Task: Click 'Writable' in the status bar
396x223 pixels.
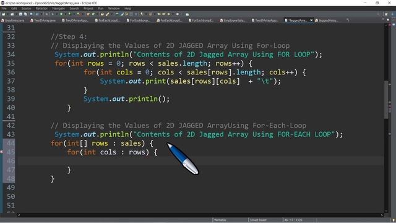Action: (220, 220)
